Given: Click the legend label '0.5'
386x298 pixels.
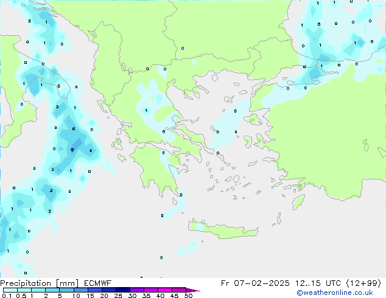Looking at the screenshot, I should [x=21, y=296].
